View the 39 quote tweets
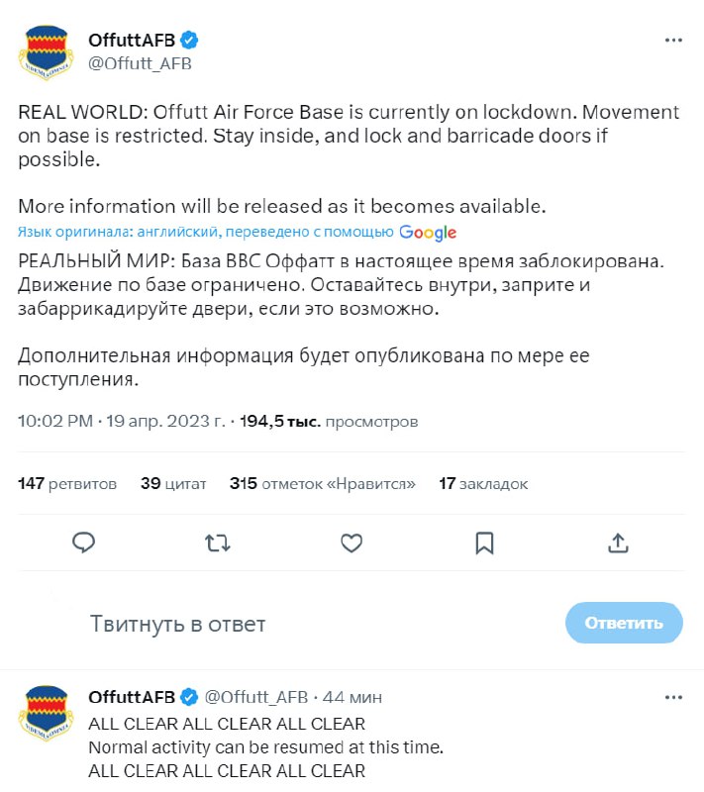This screenshot has height=792, width=704. pos(173,484)
